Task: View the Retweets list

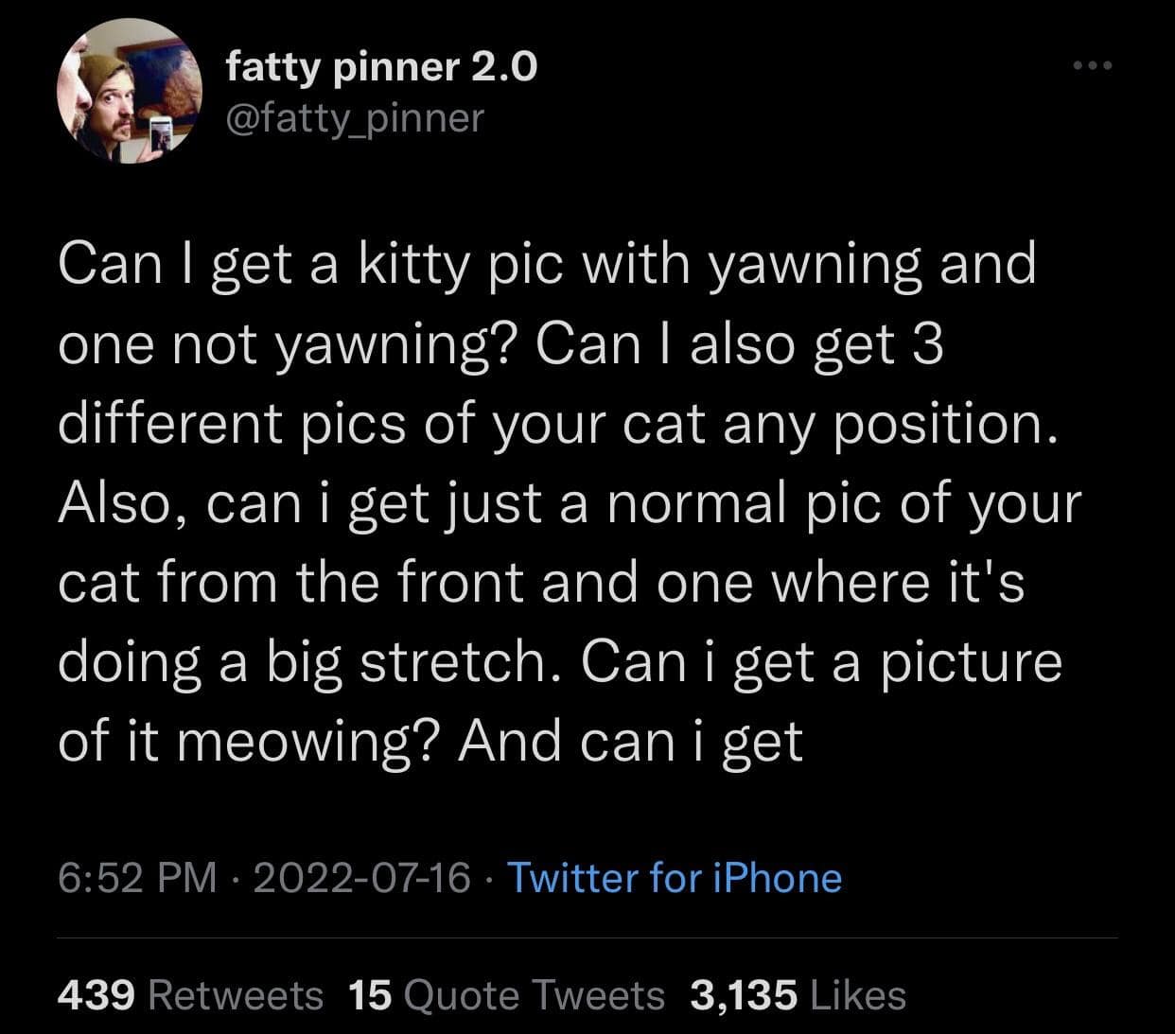Action: (x=237, y=995)
